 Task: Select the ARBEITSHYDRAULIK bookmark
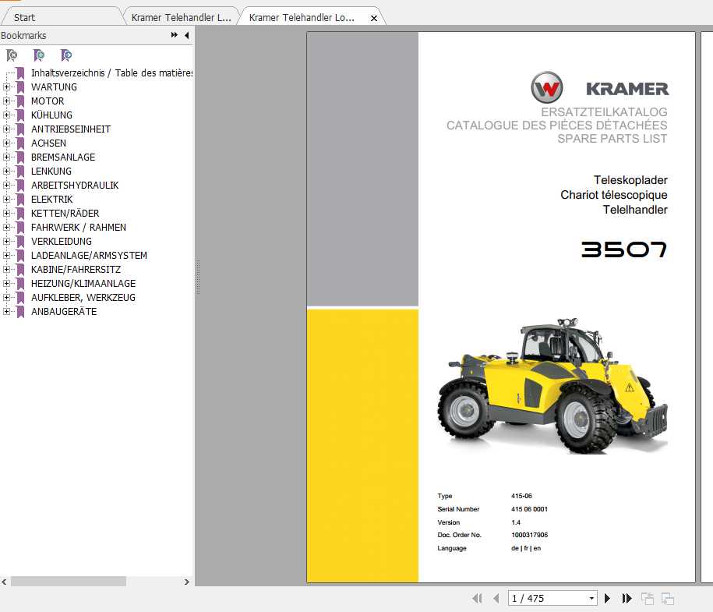pos(75,186)
